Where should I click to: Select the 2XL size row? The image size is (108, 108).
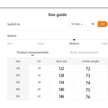click(58, 75)
